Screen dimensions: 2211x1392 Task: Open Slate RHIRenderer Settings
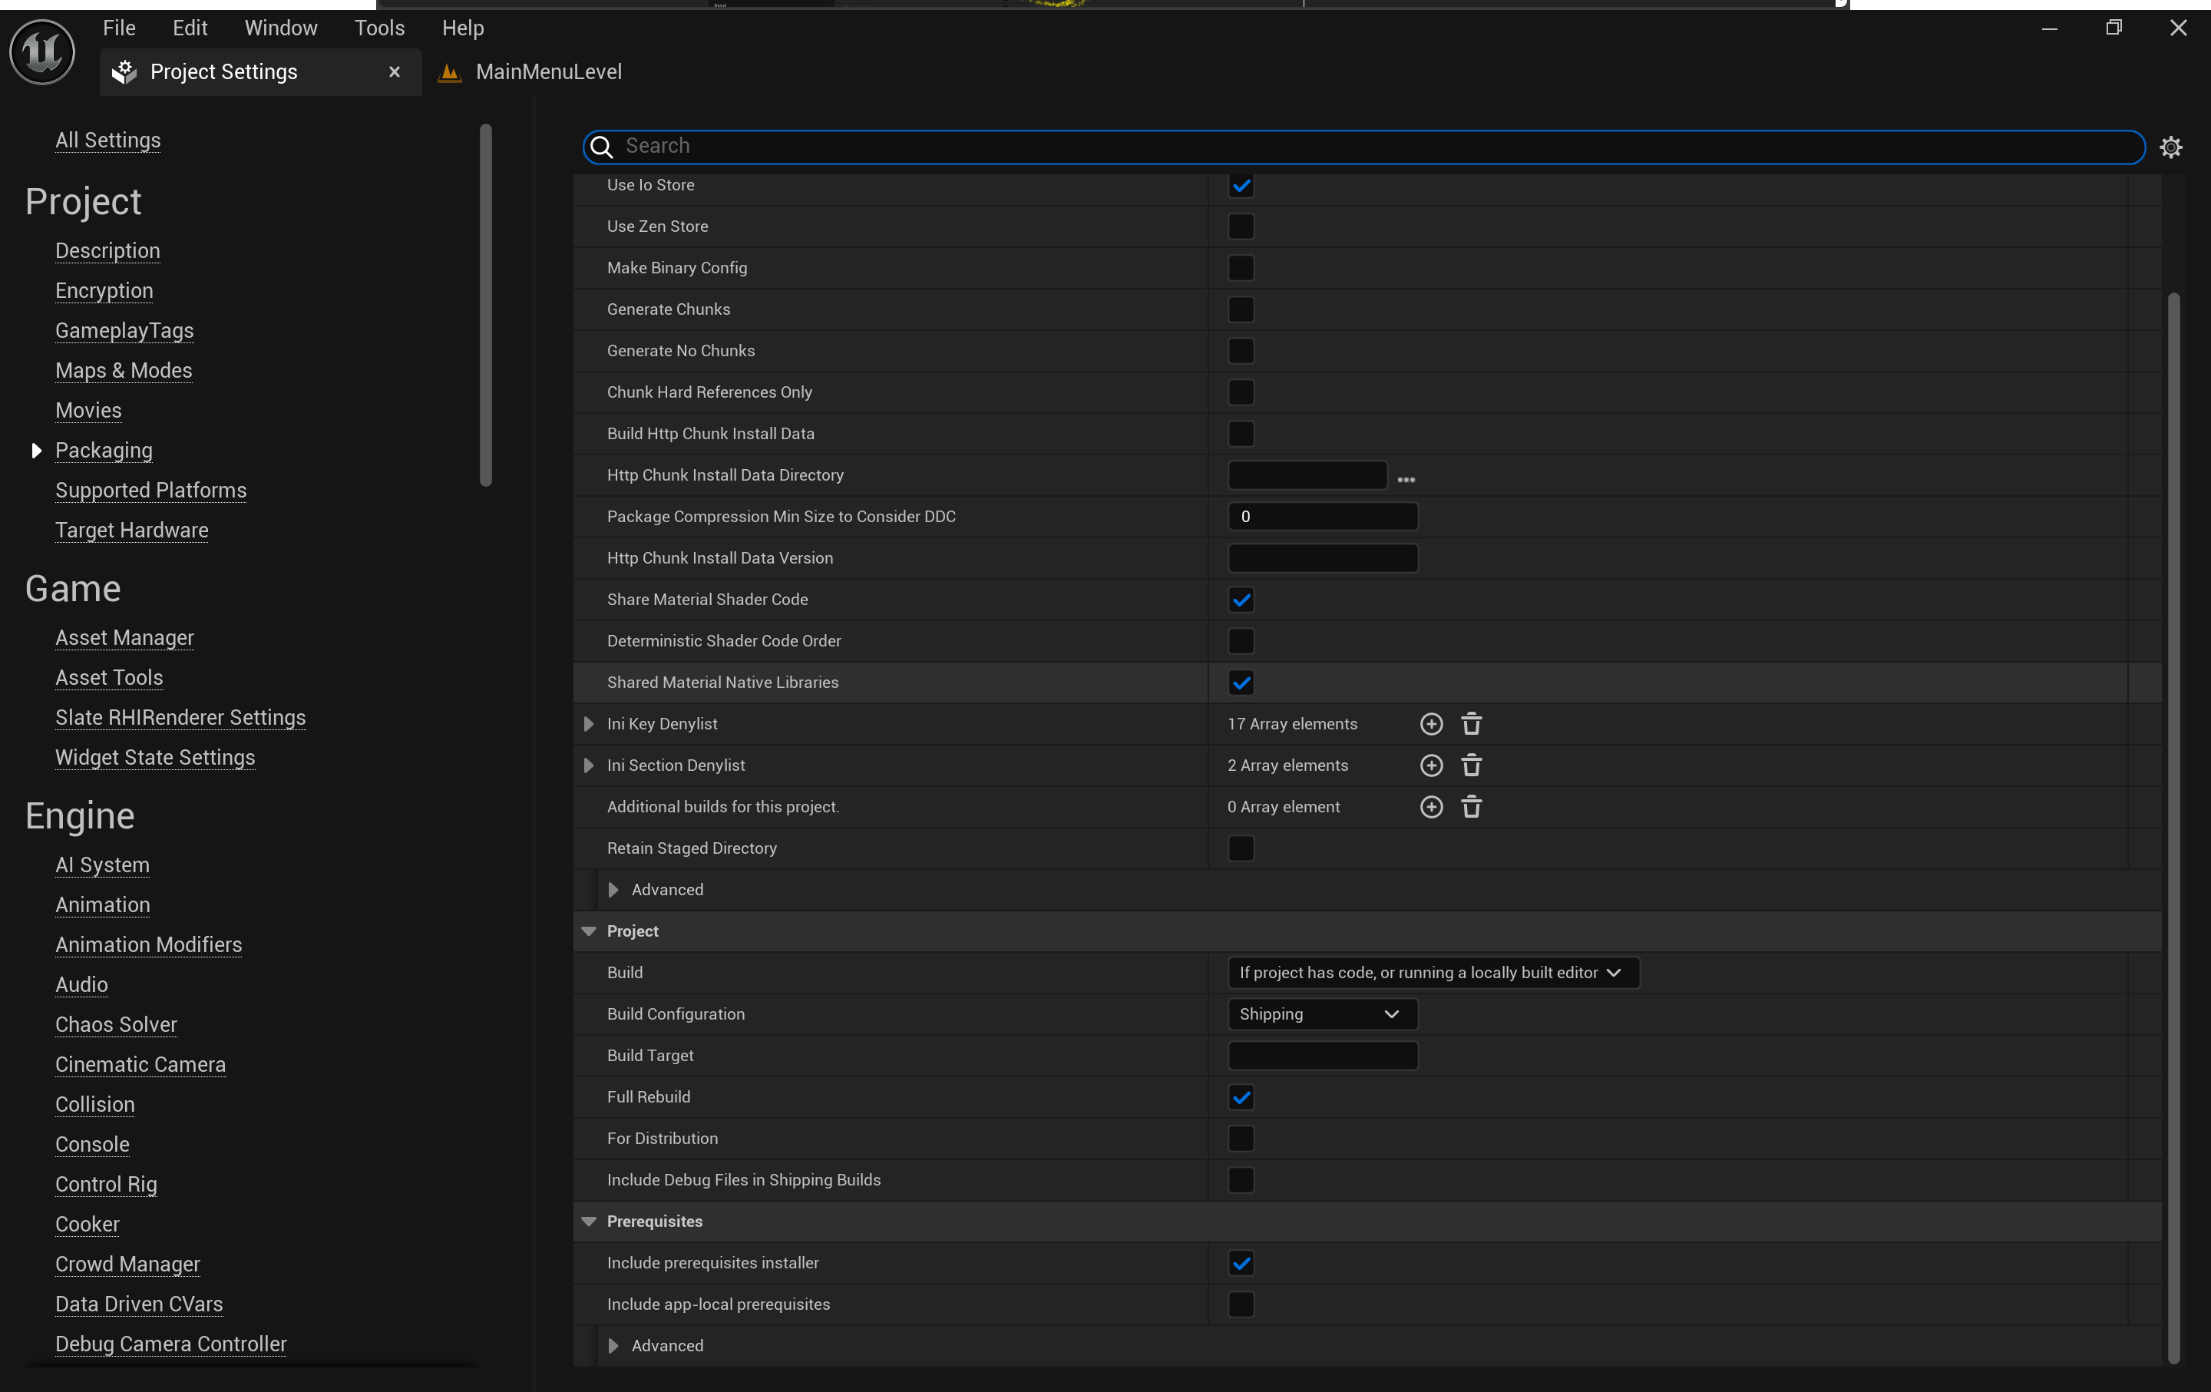coord(180,718)
